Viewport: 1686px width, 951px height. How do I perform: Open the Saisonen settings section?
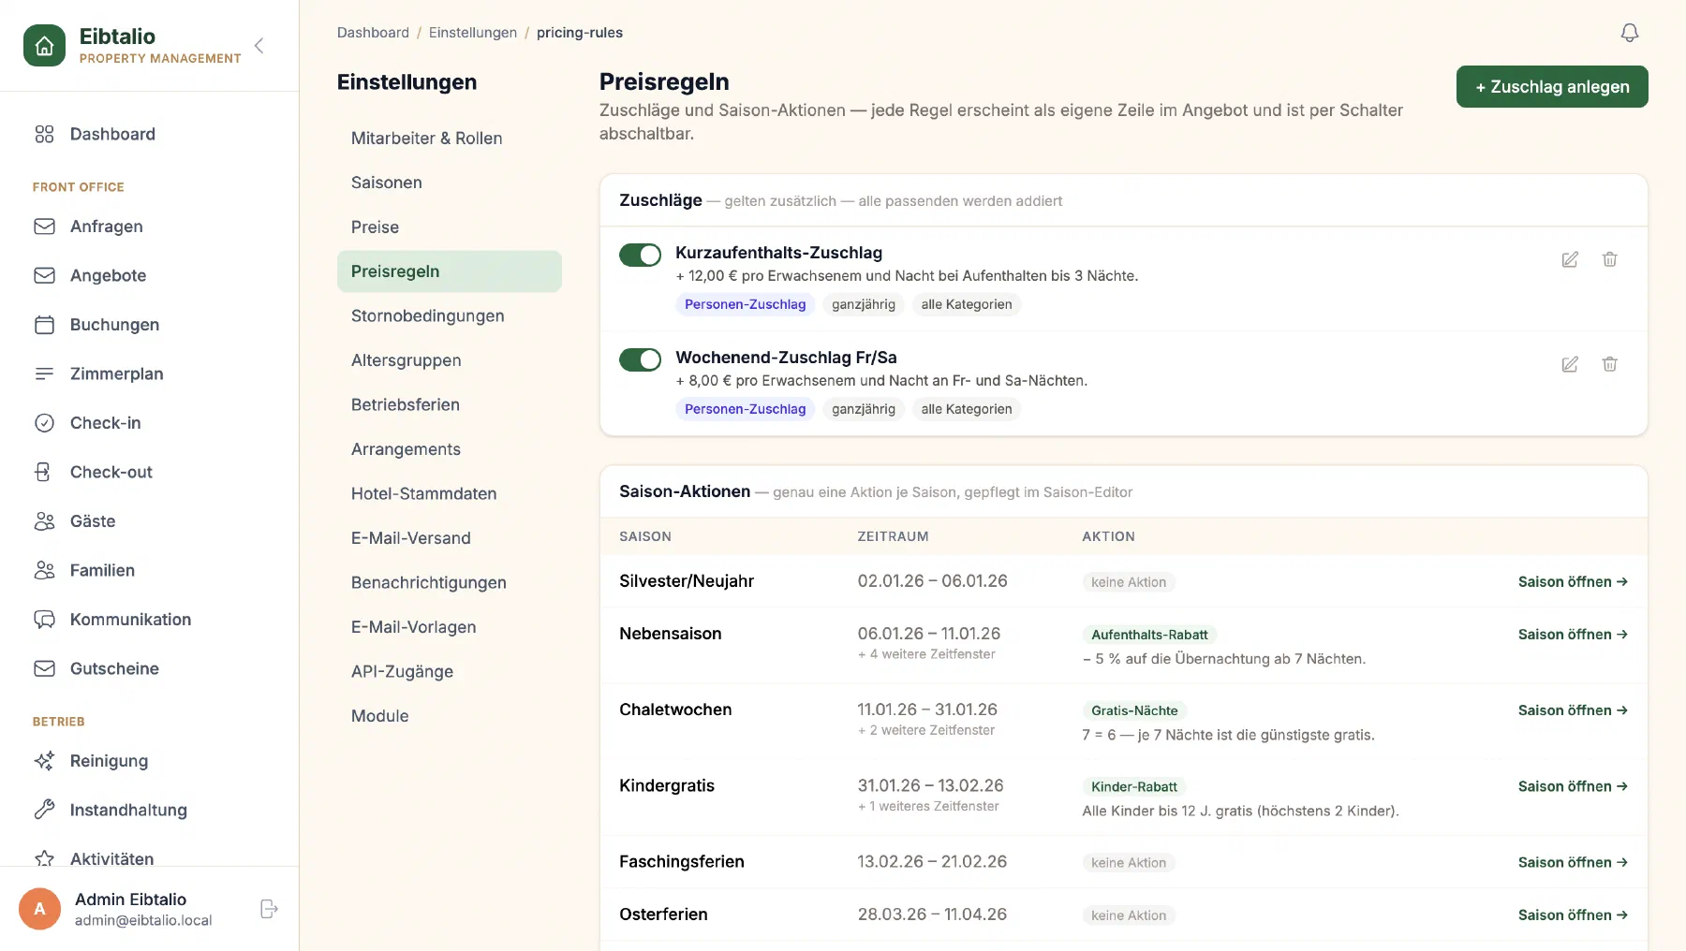point(450,183)
